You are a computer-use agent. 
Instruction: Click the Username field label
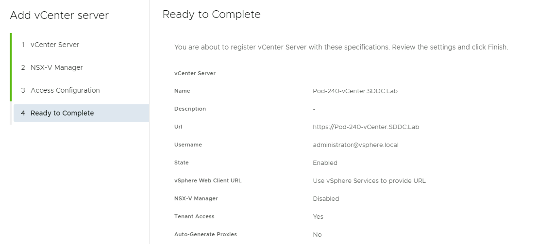188,145
